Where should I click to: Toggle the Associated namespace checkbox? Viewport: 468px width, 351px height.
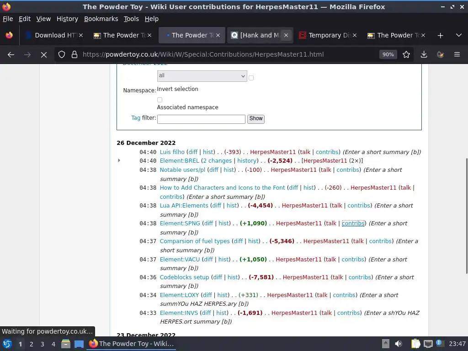(x=160, y=100)
